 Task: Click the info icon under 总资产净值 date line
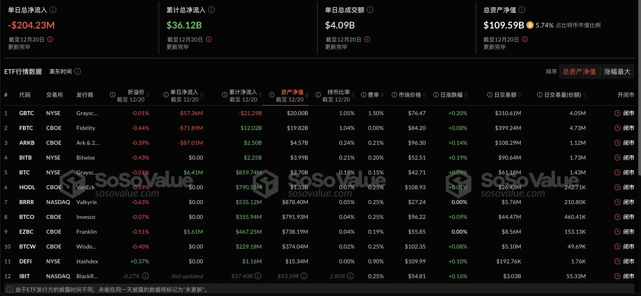[x=525, y=39]
